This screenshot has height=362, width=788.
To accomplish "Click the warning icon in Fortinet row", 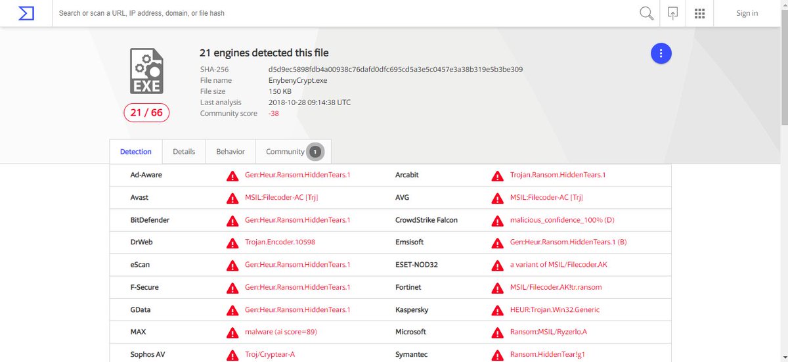I will [x=498, y=288].
